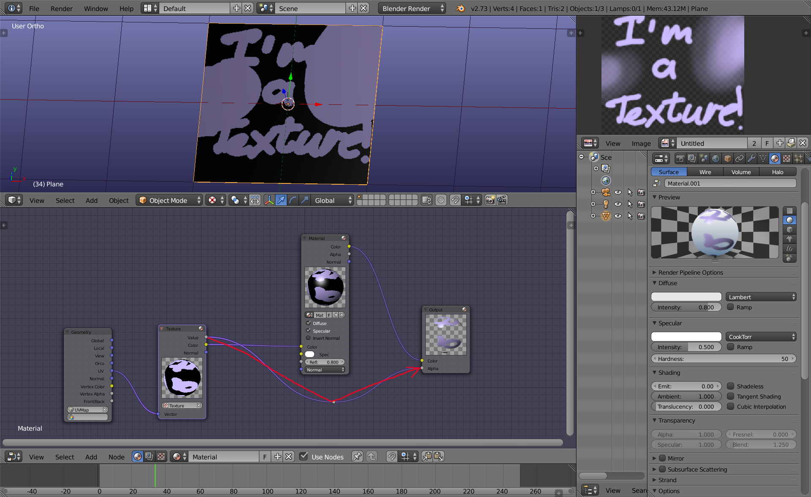Click the OpenGL render camera icon in viewport header
This screenshot has height=497, width=811.
490,200
